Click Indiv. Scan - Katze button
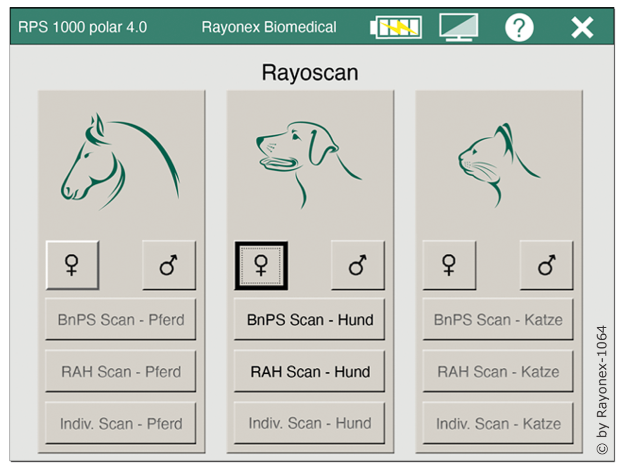626x466 pixels. 498,423
